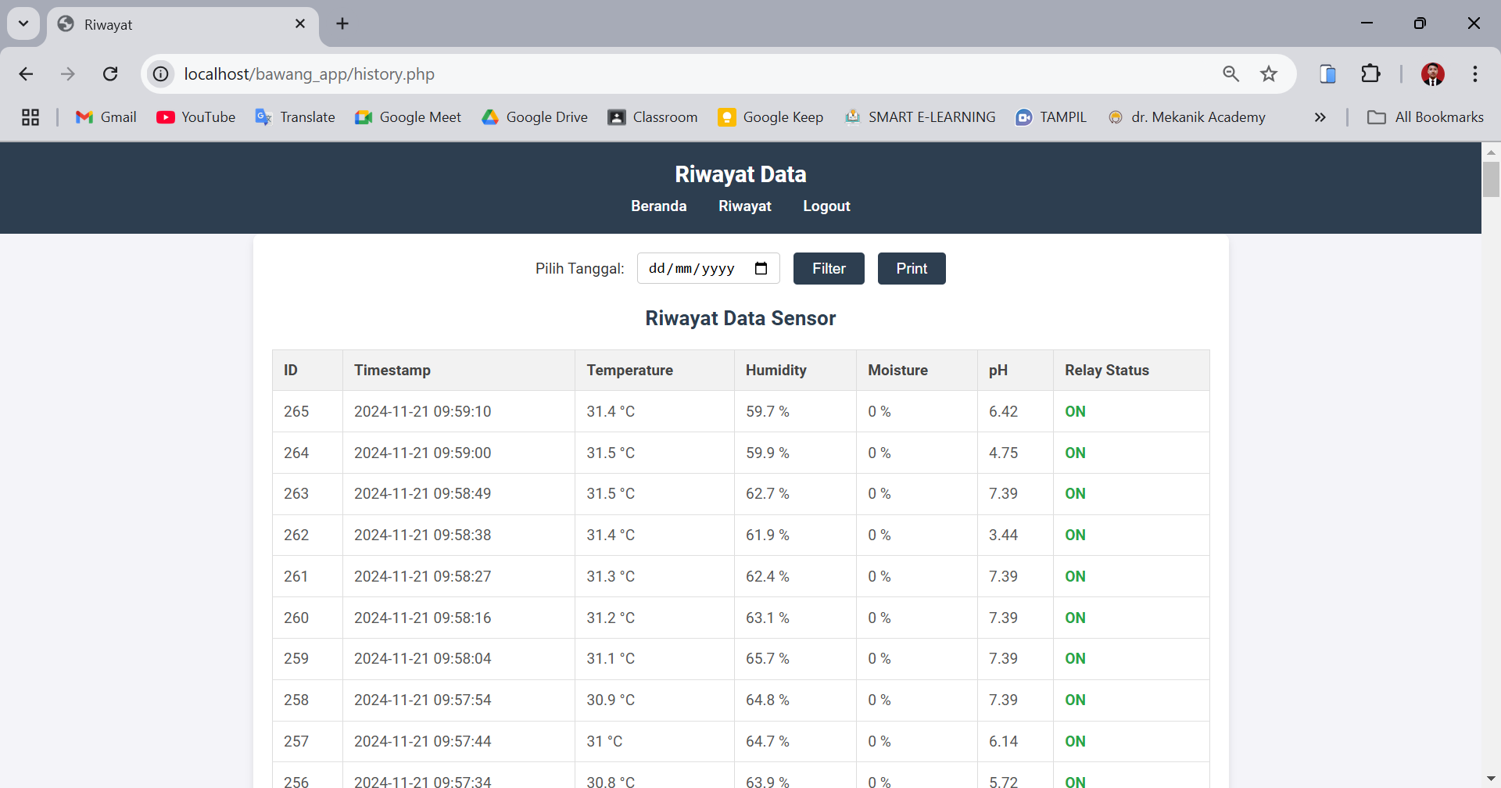Click humidity value 62.7 %

pyautogui.click(x=767, y=494)
